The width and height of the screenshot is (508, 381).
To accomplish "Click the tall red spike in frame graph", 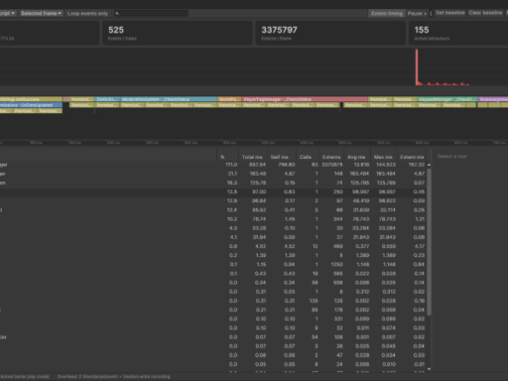I will point(417,67).
